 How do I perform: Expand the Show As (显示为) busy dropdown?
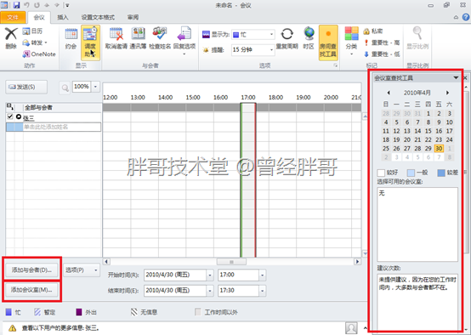(x=271, y=35)
